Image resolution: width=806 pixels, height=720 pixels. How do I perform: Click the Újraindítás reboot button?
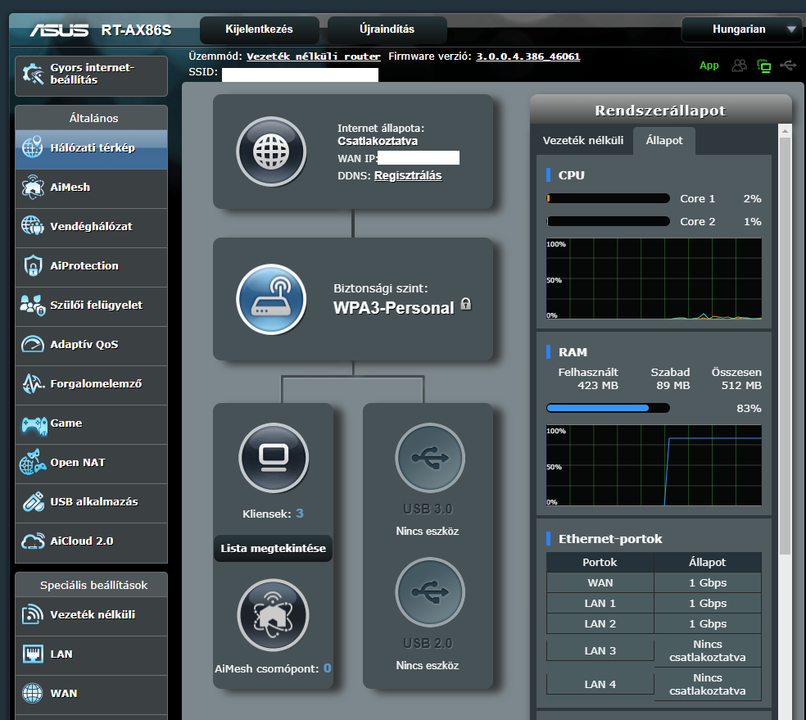click(x=387, y=29)
